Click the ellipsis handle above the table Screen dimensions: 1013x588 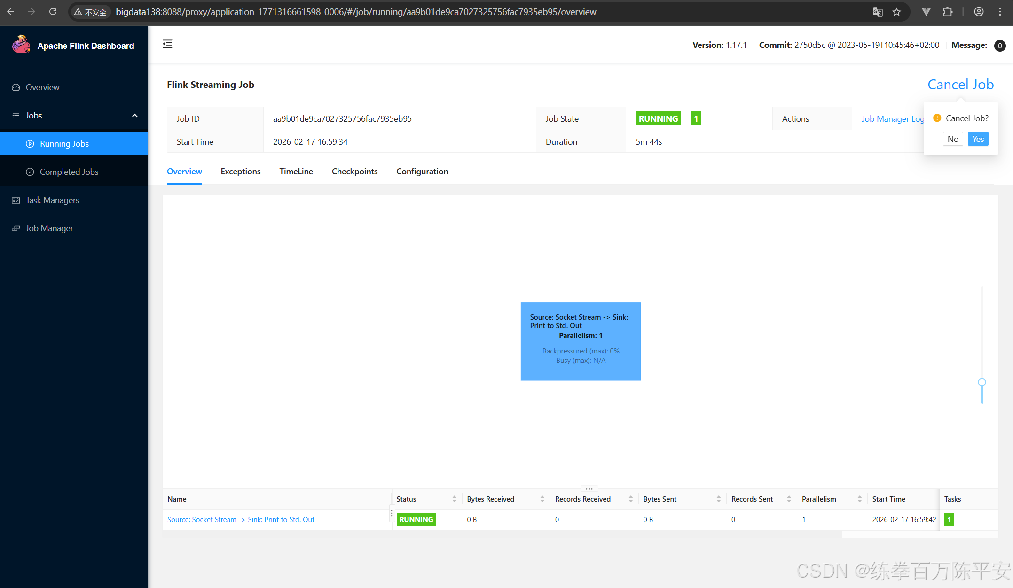point(589,489)
